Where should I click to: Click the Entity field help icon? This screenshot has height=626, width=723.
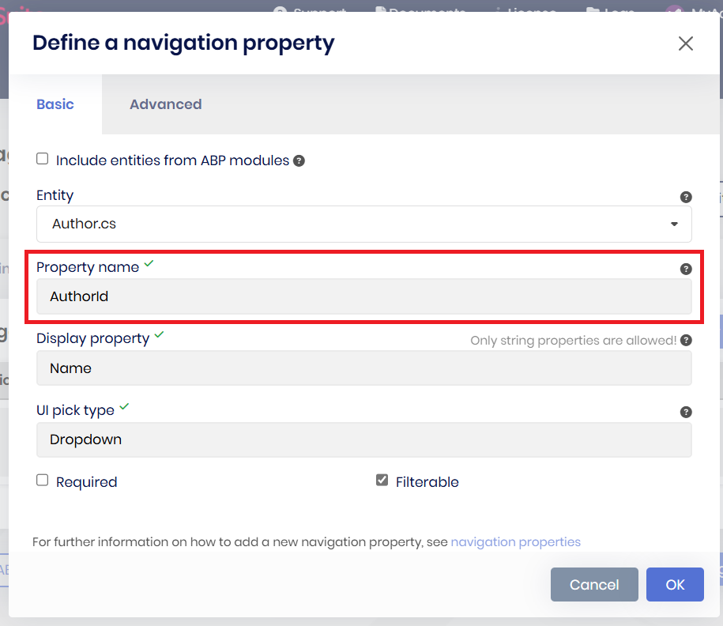click(x=686, y=198)
